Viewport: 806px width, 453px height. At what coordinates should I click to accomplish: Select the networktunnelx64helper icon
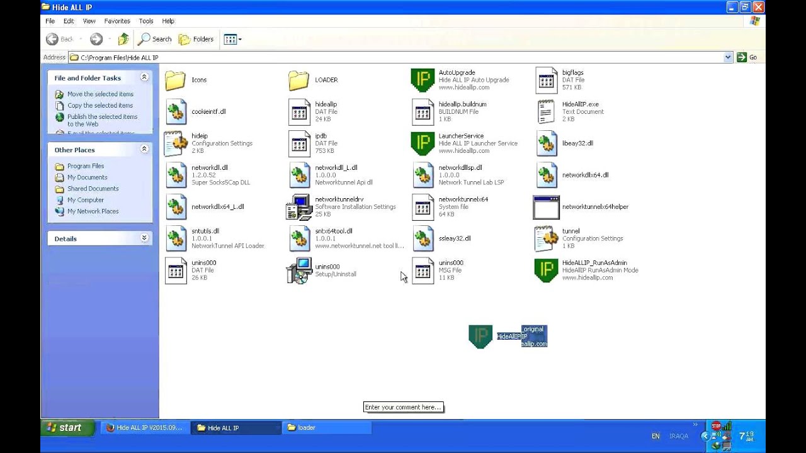click(546, 207)
